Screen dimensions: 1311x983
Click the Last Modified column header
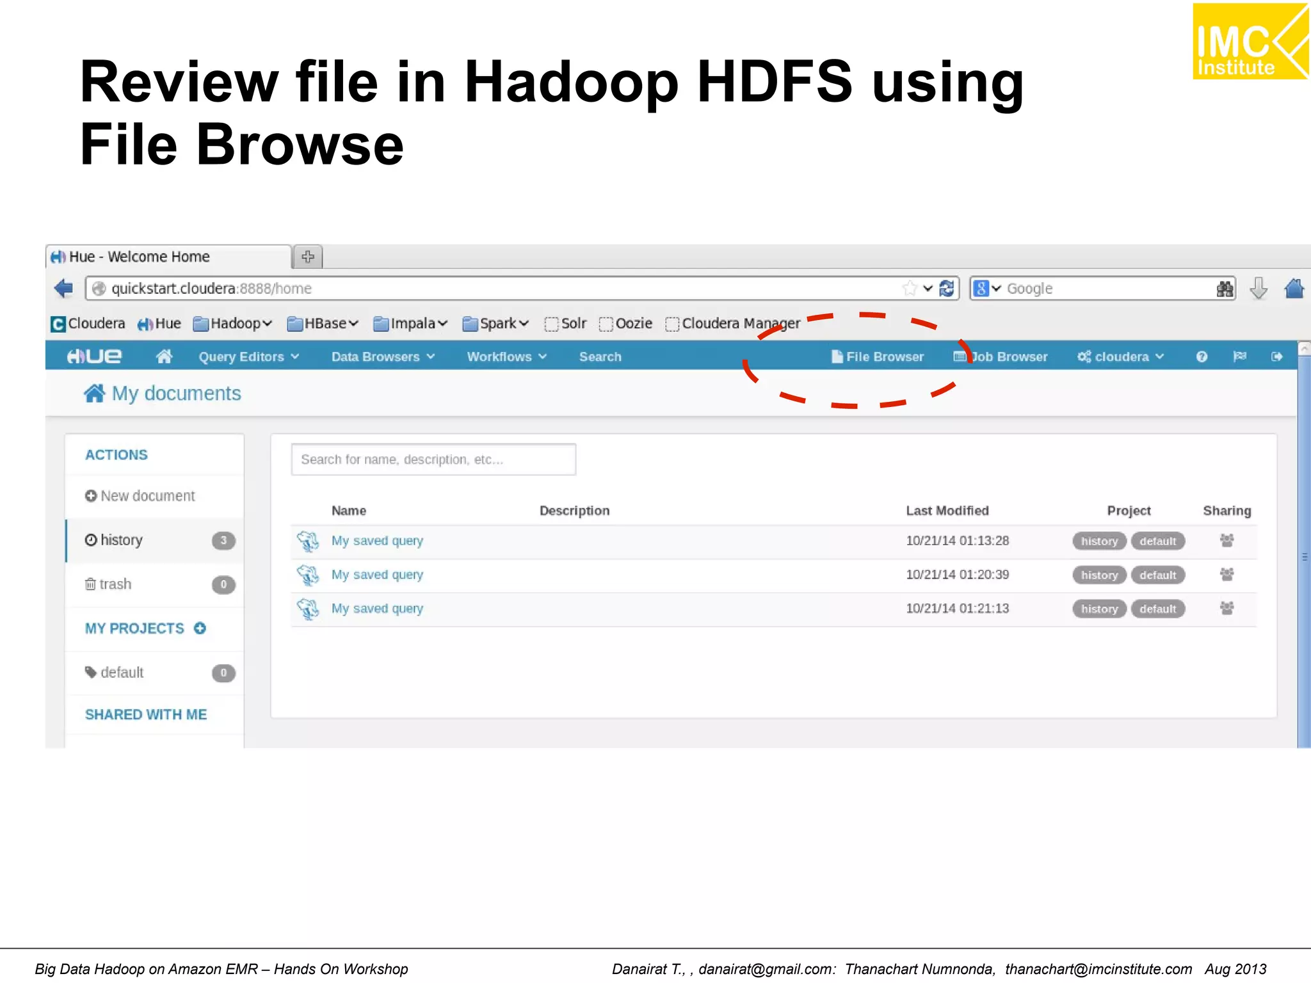coord(947,511)
